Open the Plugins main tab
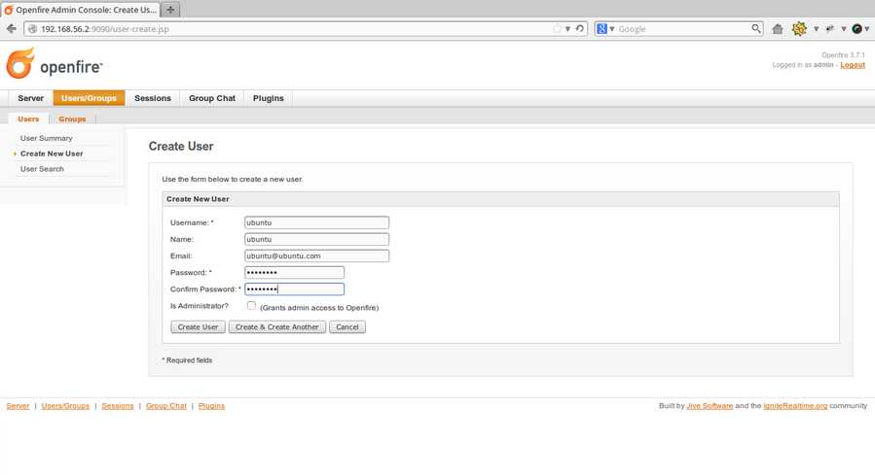This screenshot has width=875, height=476. point(269,98)
